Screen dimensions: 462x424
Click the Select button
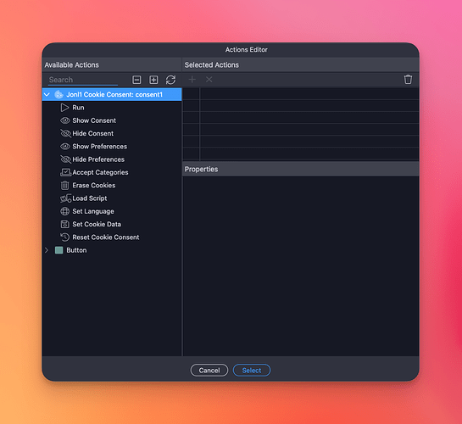[x=252, y=370]
